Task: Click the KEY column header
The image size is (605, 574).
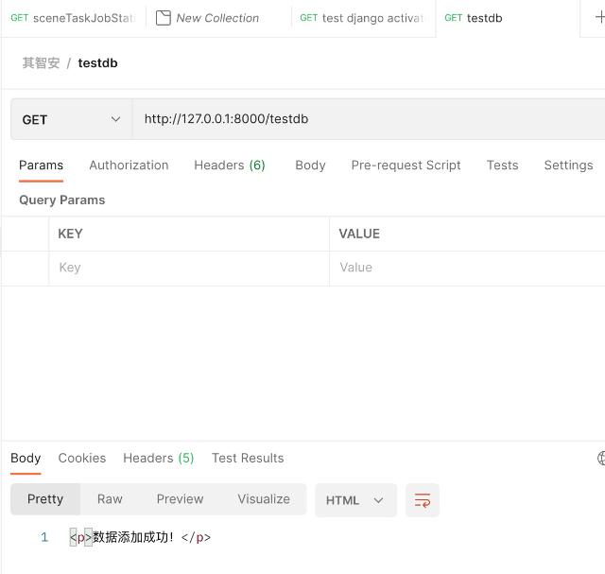Action: point(70,234)
